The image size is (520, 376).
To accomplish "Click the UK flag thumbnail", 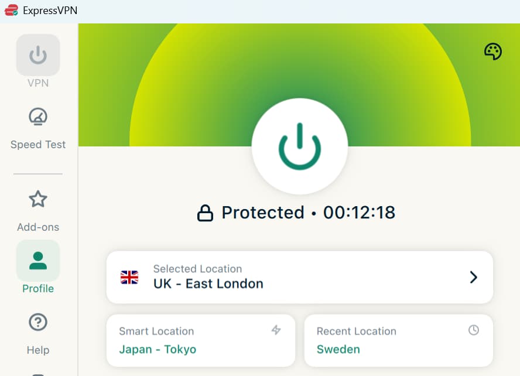I will (x=129, y=277).
